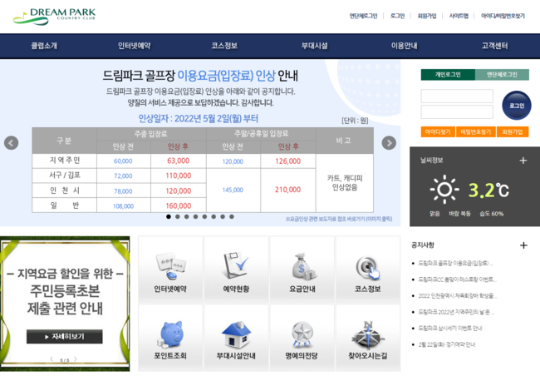The height and width of the screenshot is (376, 540).
Task: Open top 사이트맵 link
Action: [459, 16]
